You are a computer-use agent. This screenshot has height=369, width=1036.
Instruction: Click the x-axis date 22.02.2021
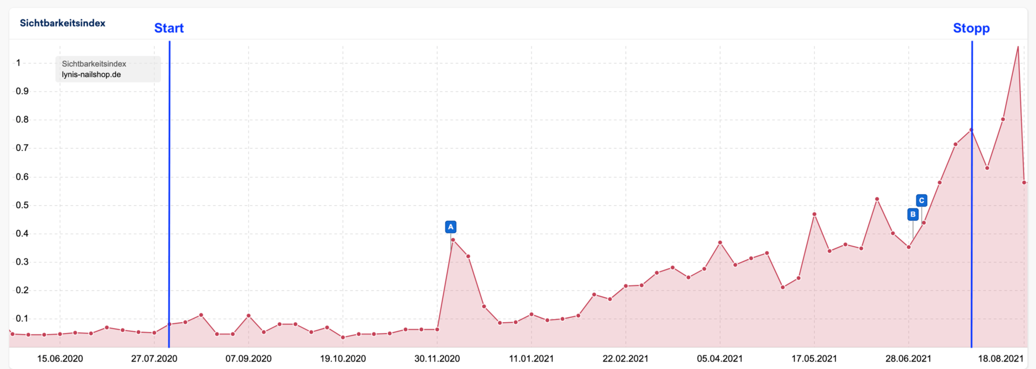(x=625, y=359)
